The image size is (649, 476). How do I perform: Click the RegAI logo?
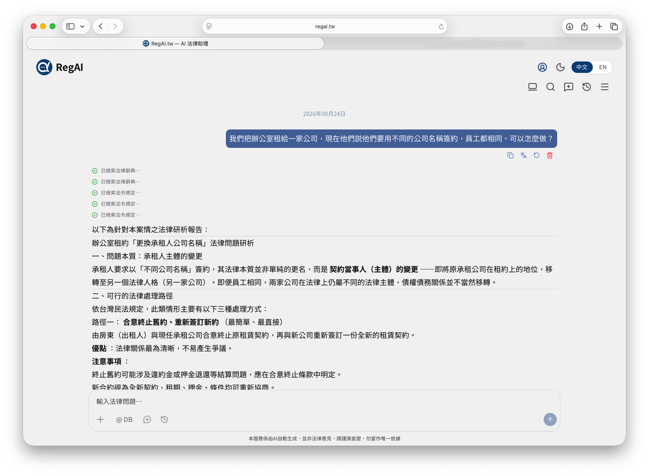coord(59,67)
